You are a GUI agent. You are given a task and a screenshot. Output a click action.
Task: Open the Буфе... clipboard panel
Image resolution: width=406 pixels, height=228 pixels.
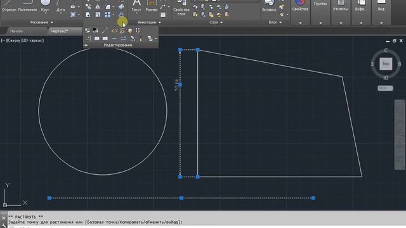tap(361, 13)
